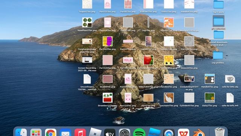Open Finder in the Dock
This screenshot has width=241, height=136.
pos(21,132)
